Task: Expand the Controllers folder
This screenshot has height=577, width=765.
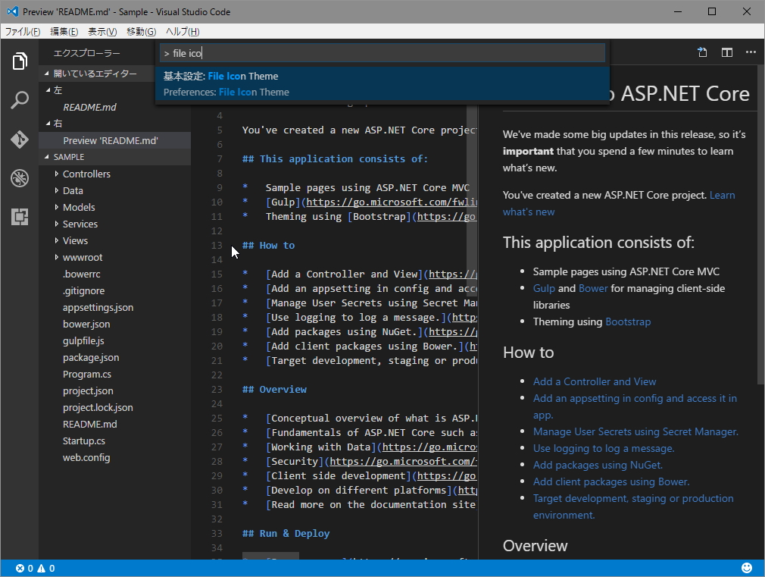Action: click(x=86, y=174)
